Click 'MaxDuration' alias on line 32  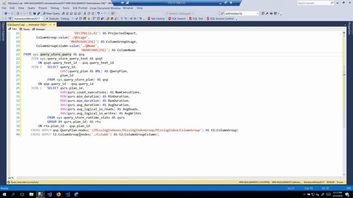pos(119,101)
